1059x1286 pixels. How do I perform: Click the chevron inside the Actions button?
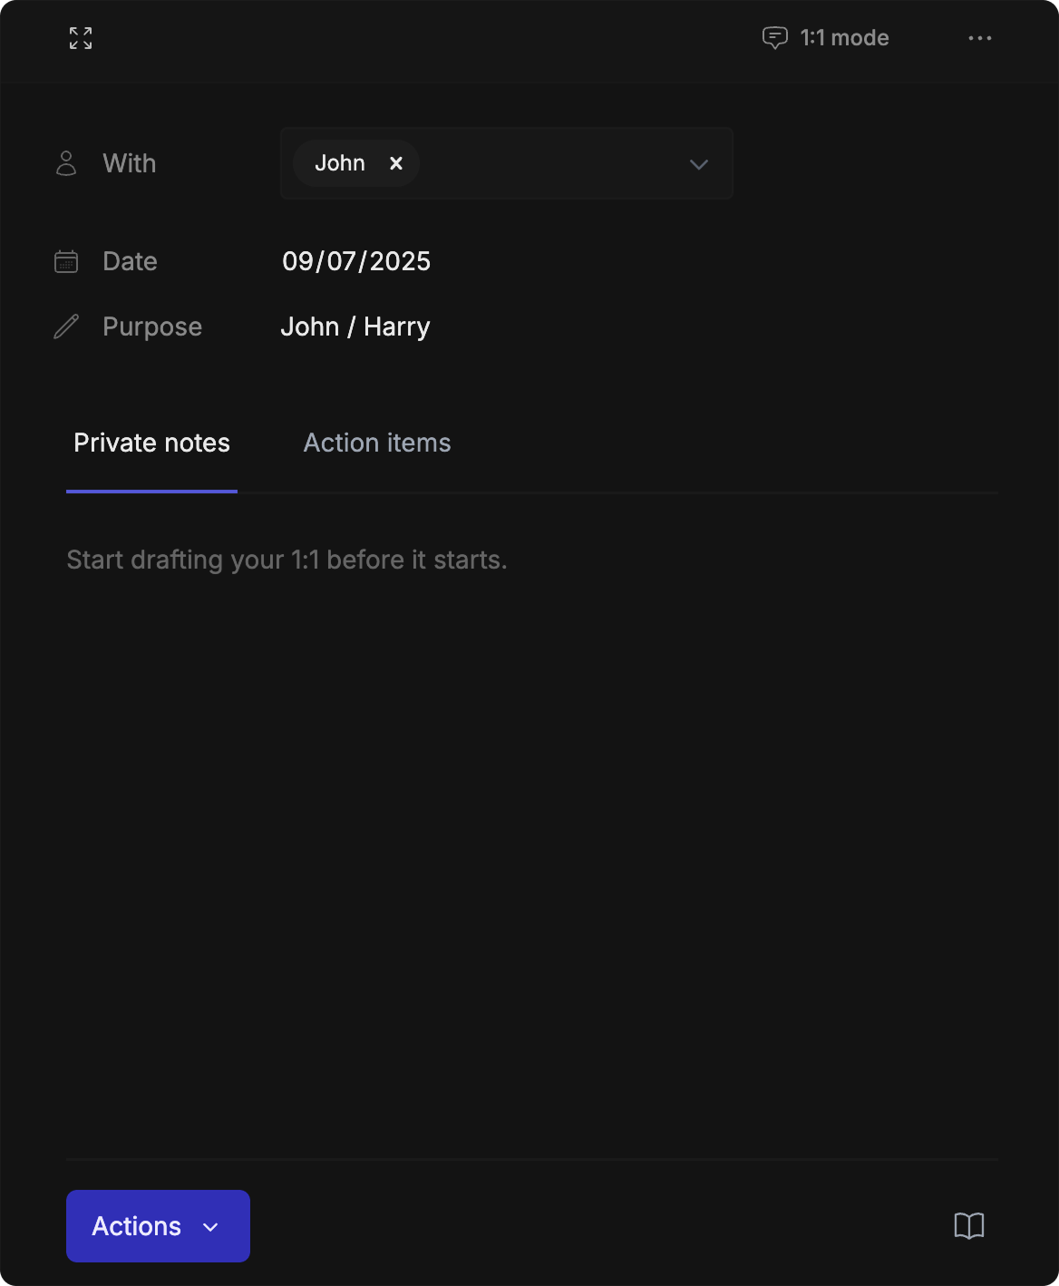[210, 1227]
